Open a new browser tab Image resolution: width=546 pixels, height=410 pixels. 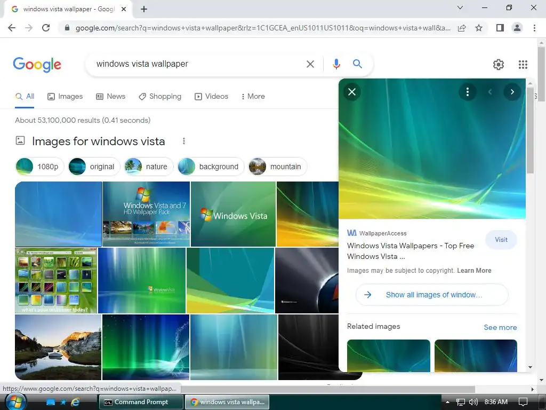coord(144,10)
